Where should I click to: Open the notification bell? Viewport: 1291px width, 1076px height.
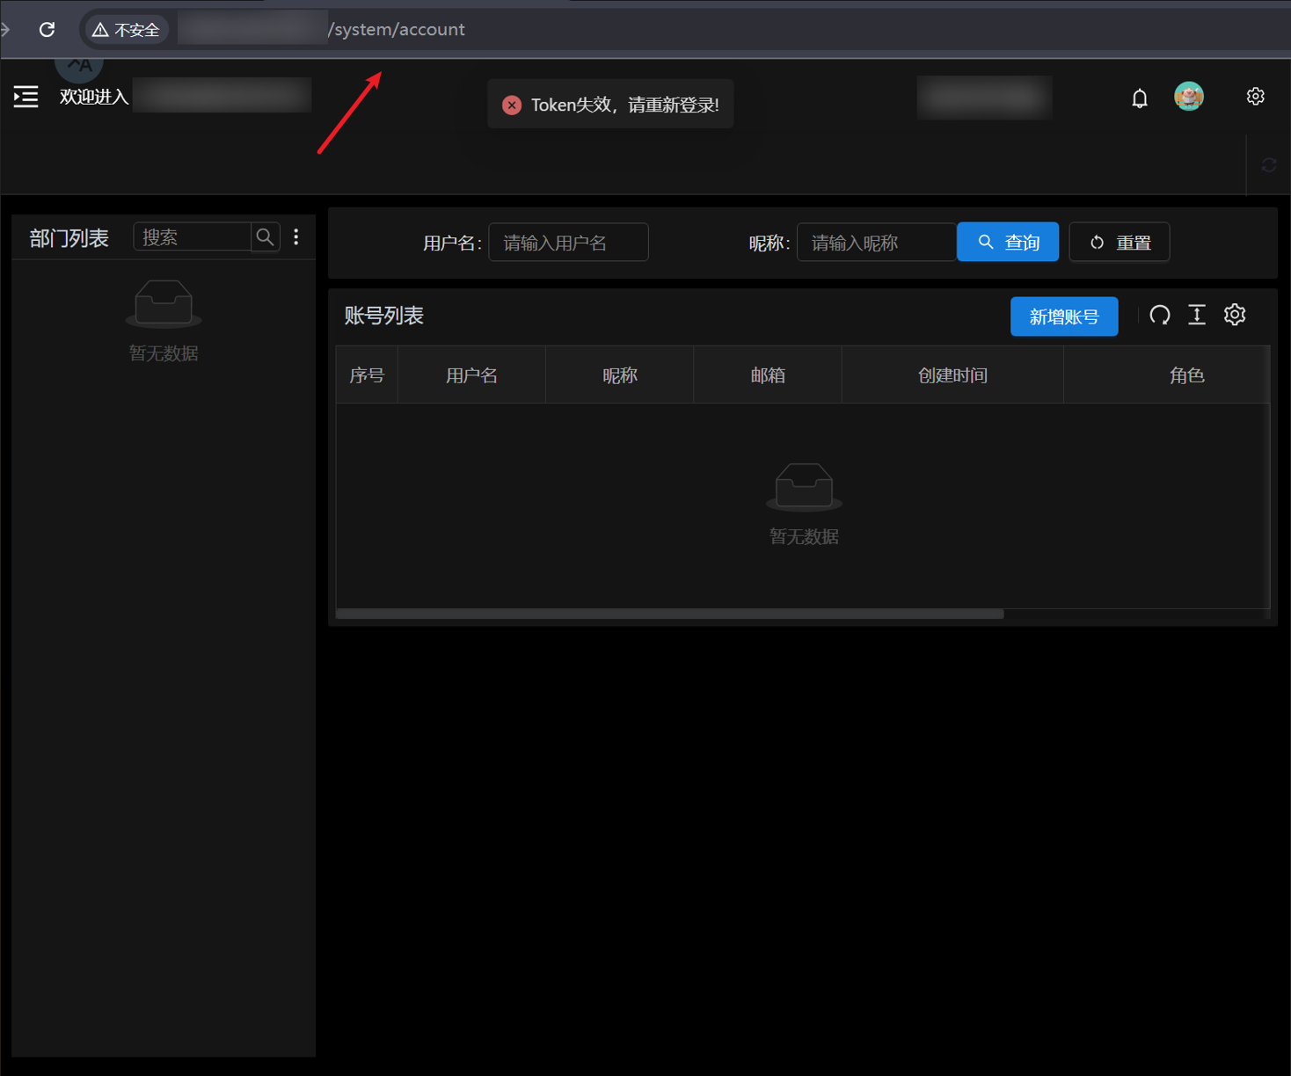point(1139,98)
